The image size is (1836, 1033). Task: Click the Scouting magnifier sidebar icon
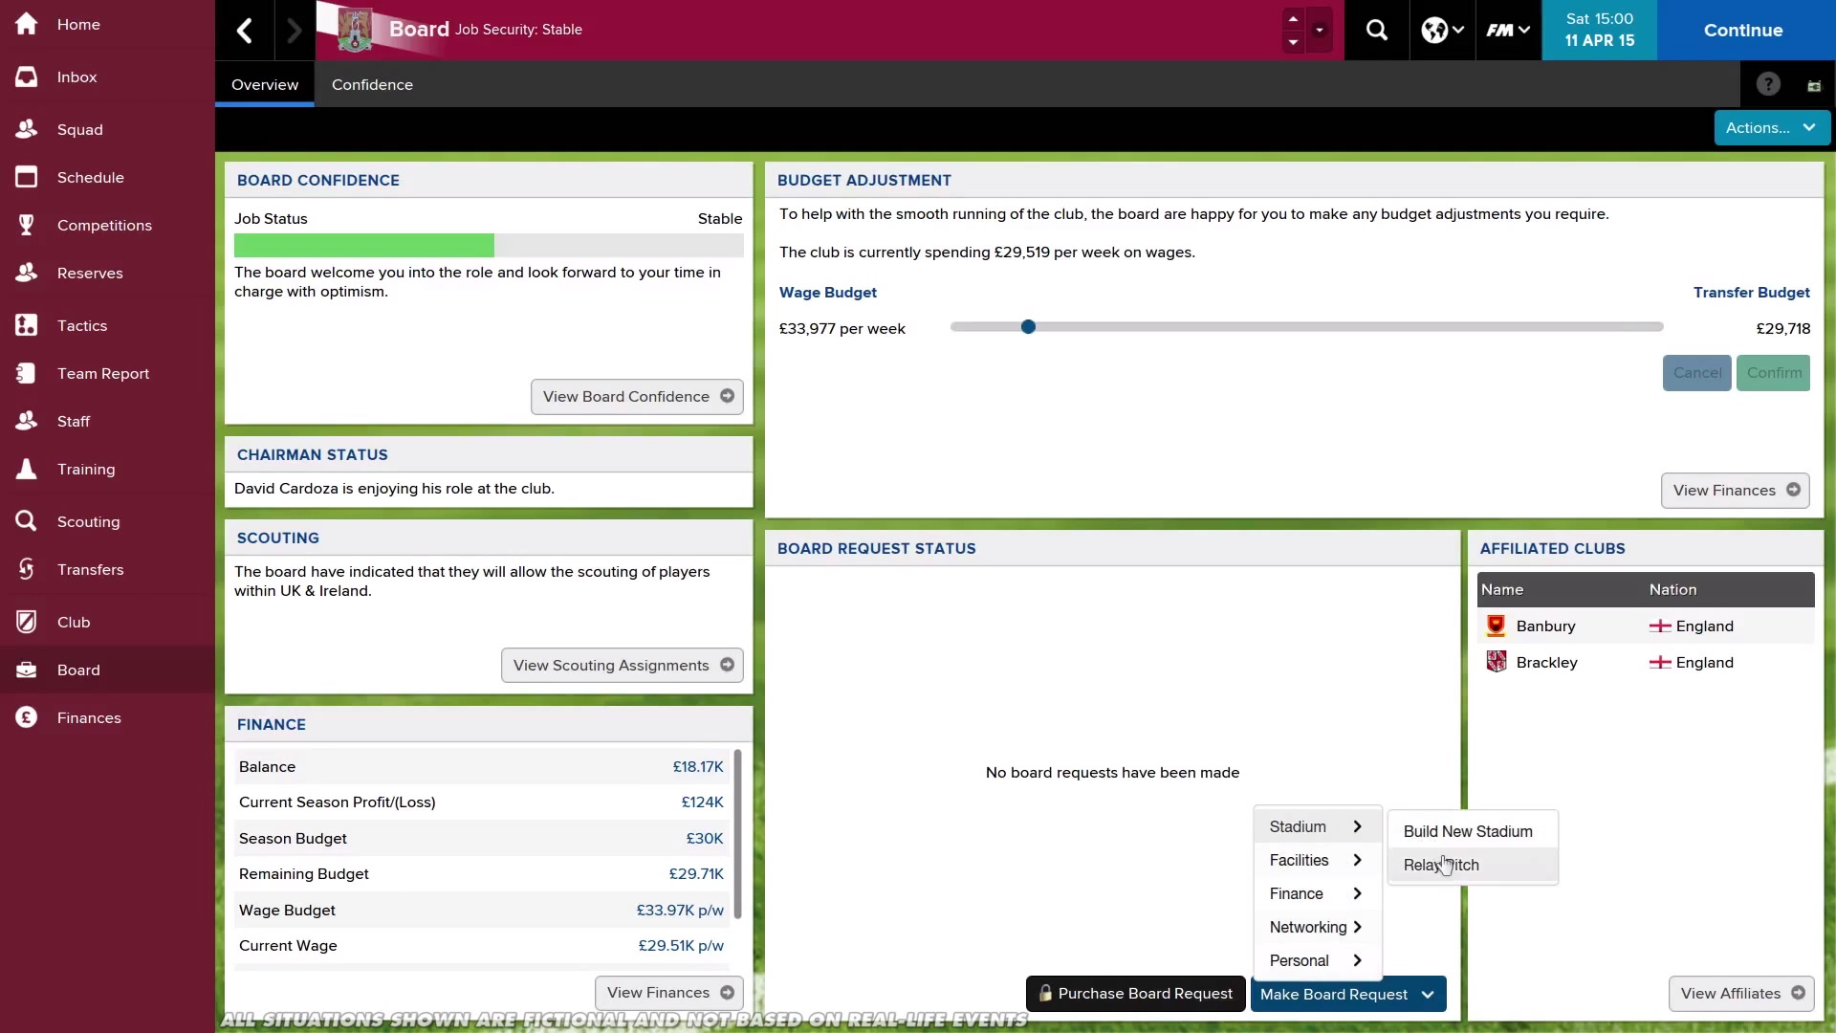click(x=27, y=521)
